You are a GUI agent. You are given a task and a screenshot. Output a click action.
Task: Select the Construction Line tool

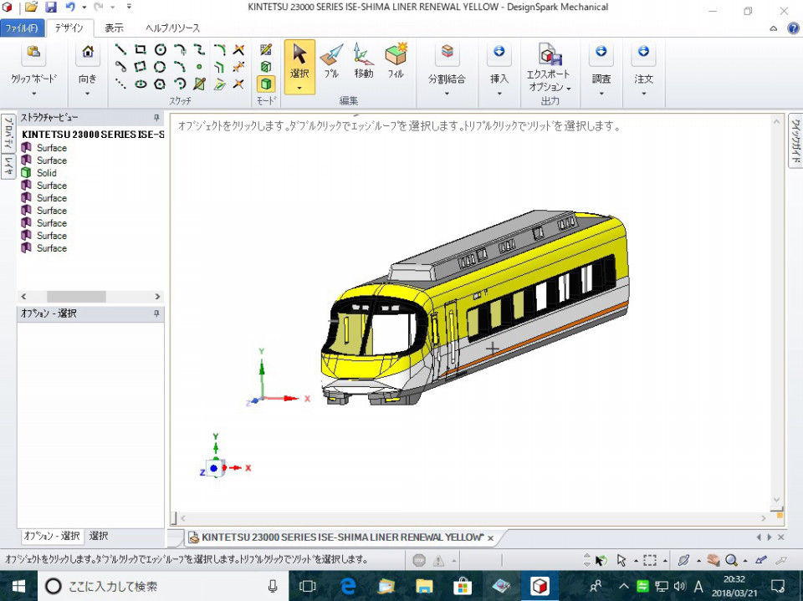point(120,84)
